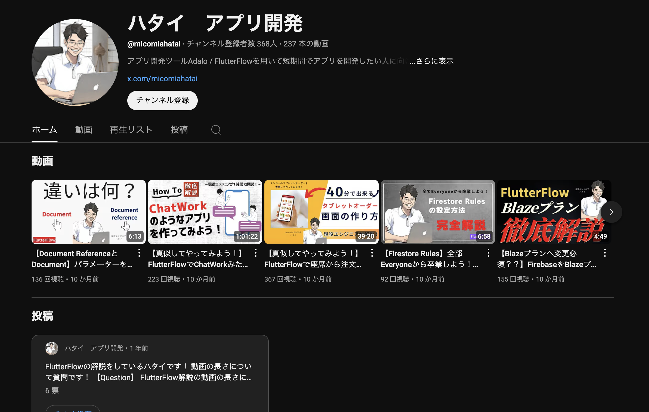Open the 投稿 tab

pos(179,130)
